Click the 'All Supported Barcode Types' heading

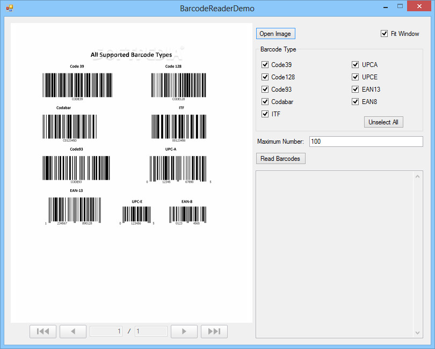tap(131, 55)
